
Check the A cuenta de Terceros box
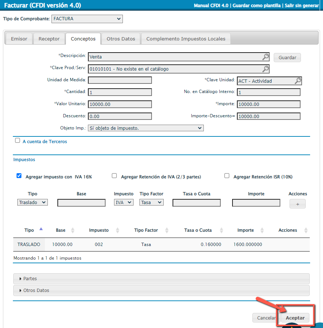point(17,140)
